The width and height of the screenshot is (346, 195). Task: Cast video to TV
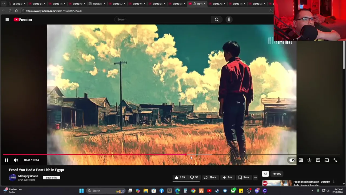tap(327, 160)
